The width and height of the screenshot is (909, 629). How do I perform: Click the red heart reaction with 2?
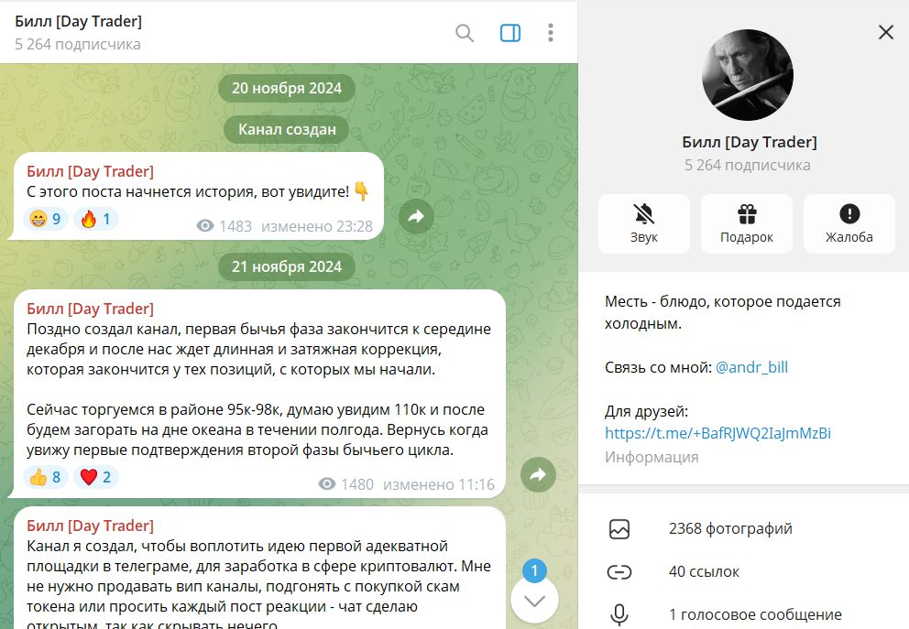pos(96,477)
